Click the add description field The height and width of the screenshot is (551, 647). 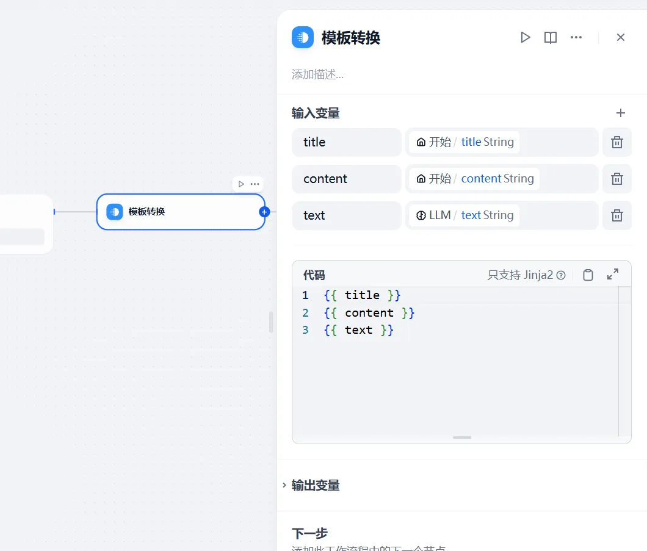(x=318, y=74)
